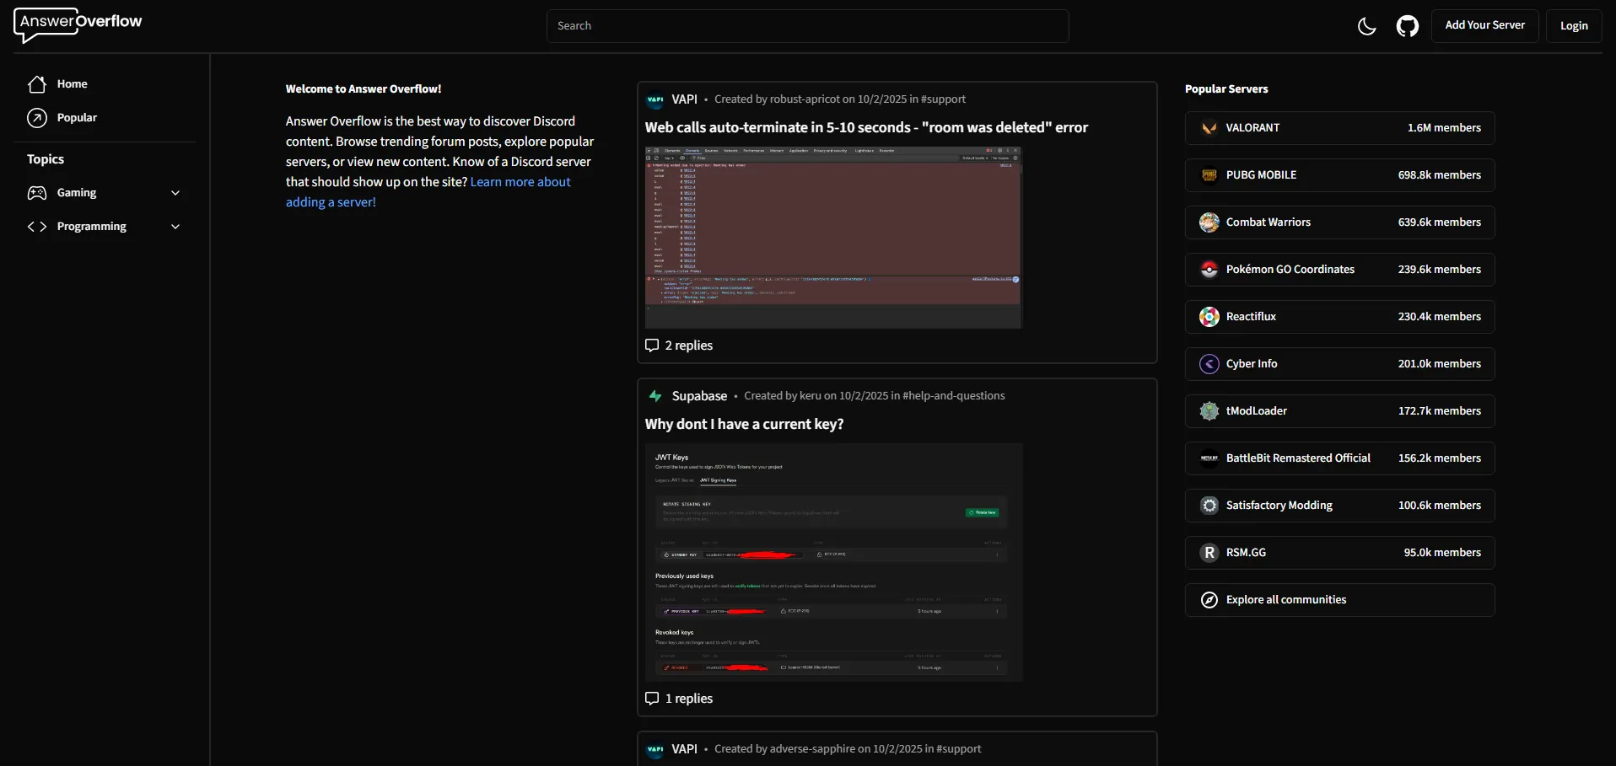Open the JWT Keys screenshot thumbnail

tap(833, 562)
